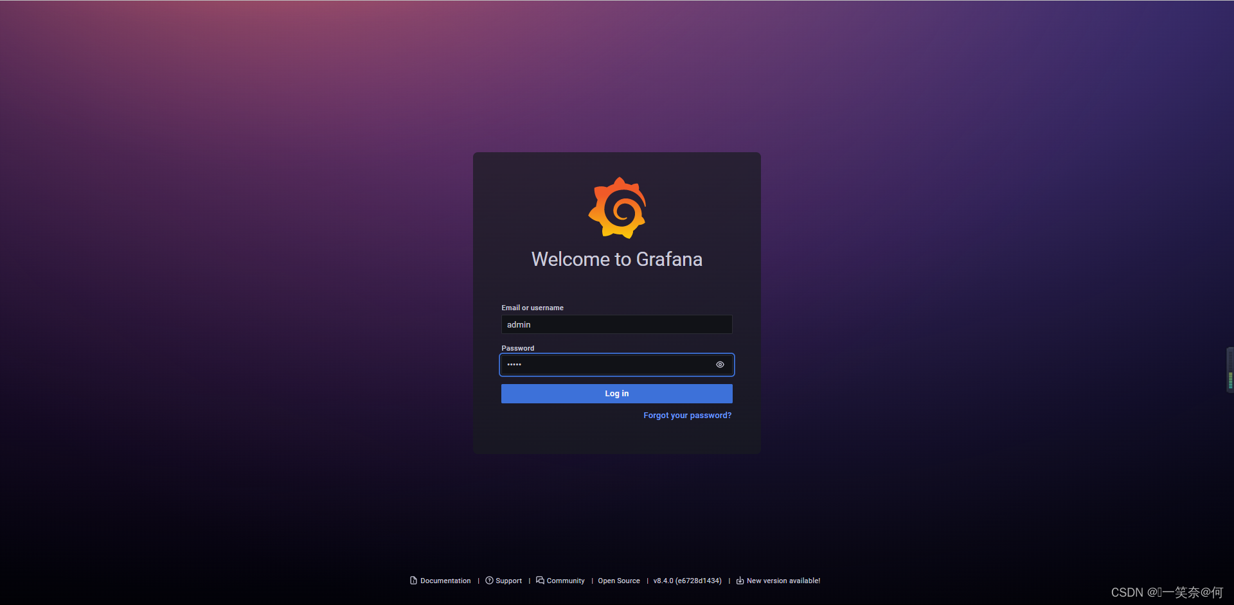This screenshot has width=1234, height=605.
Task: Open the Open Source footer link
Action: 619,581
